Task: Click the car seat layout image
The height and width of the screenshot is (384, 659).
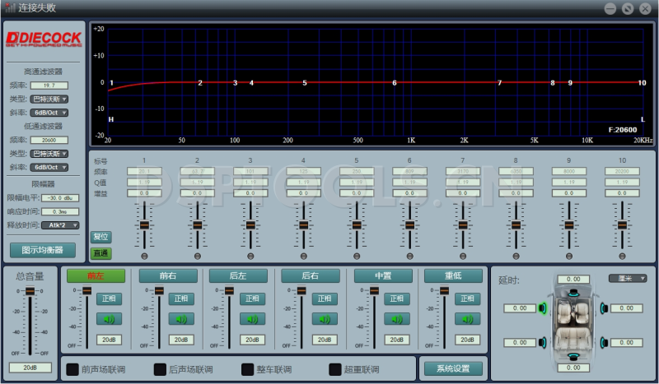Action: pos(572,323)
